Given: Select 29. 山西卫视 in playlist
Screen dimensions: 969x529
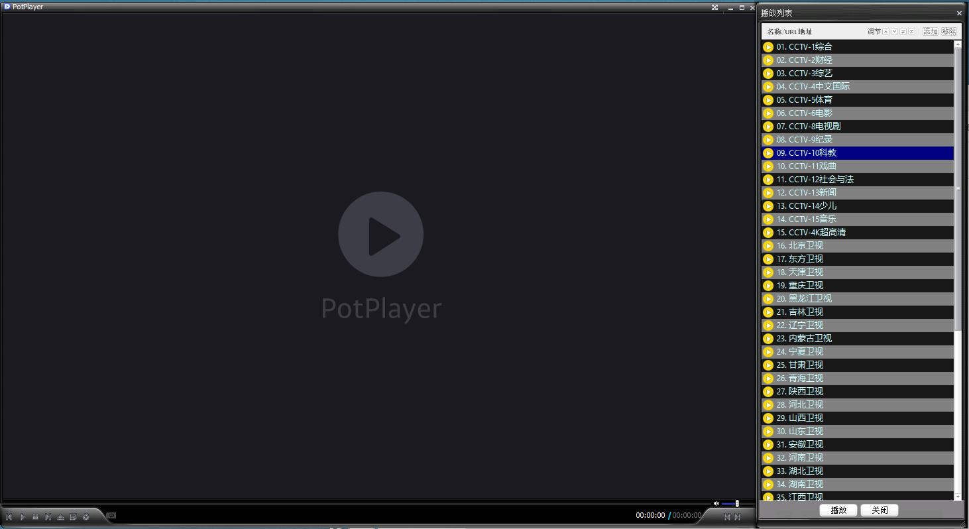Looking at the screenshot, I should pos(858,418).
